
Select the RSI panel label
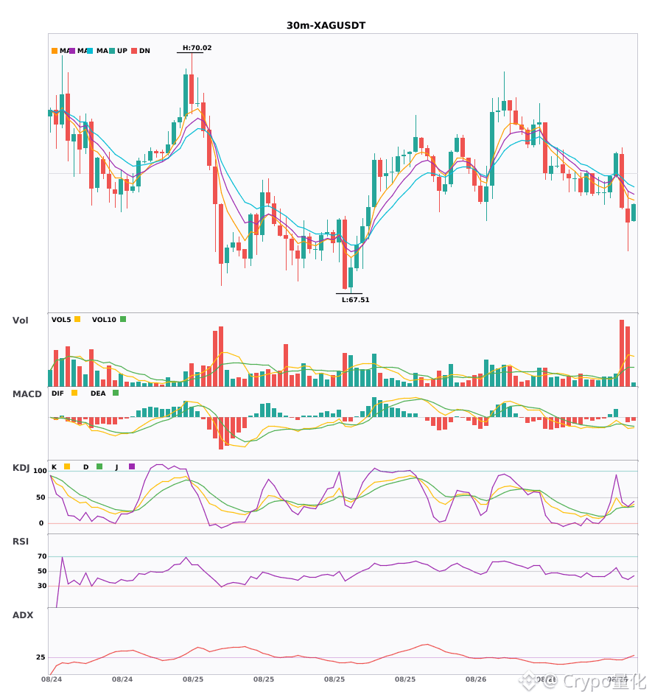(21, 542)
